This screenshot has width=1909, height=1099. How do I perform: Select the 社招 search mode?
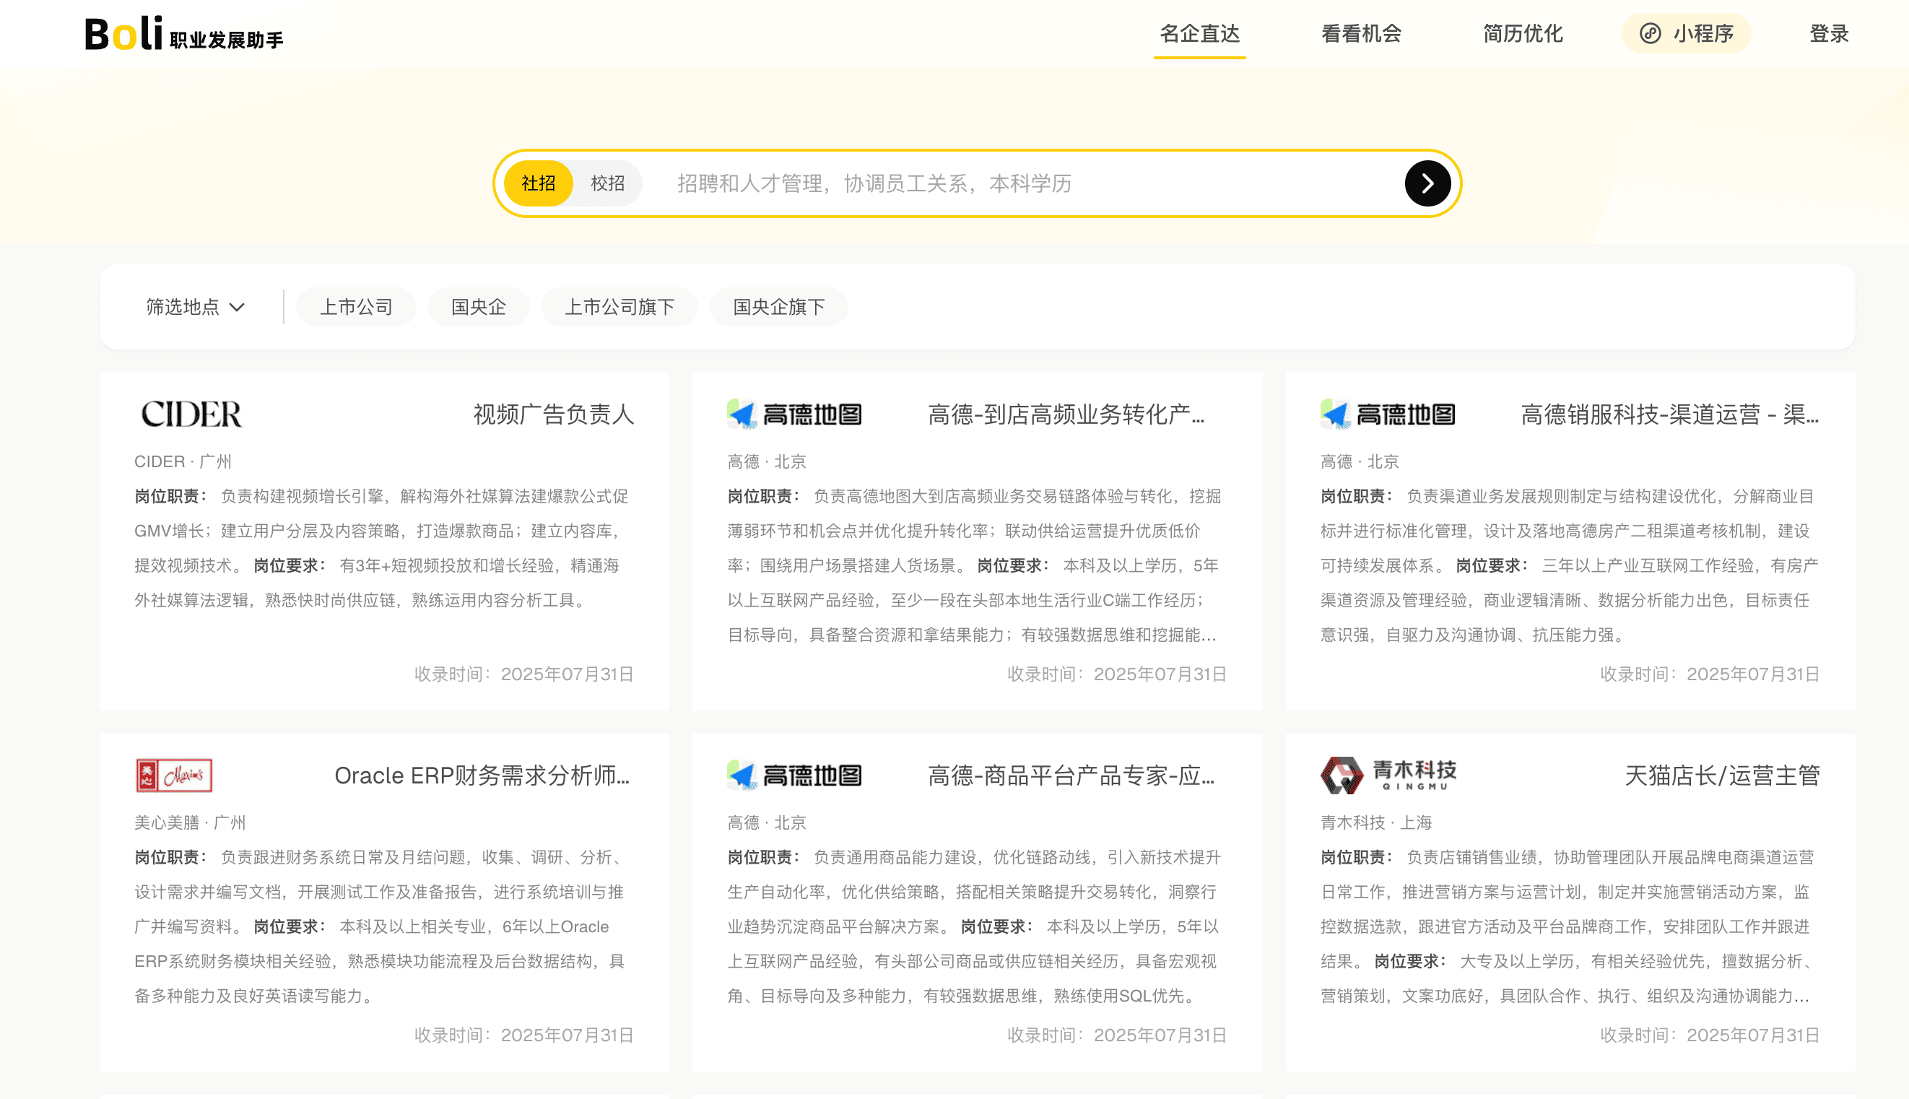pyautogui.click(x=538, y=183)
